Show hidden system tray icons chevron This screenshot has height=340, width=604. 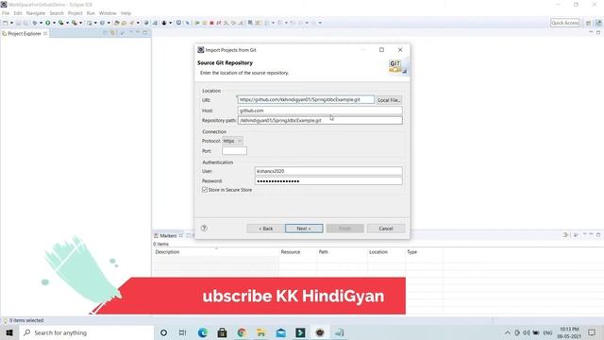(508, 332)
